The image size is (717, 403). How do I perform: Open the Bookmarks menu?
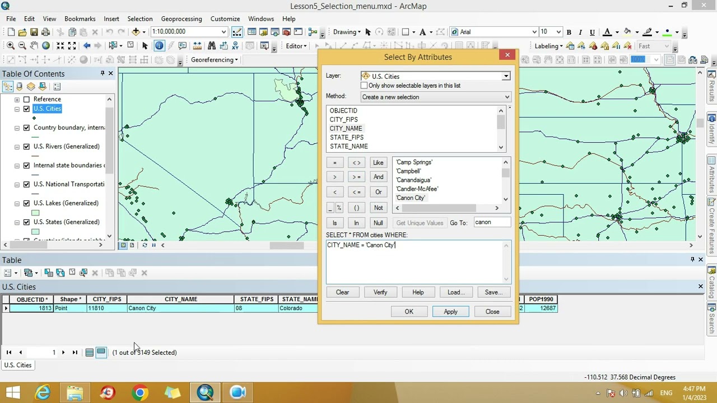(x=80, y=18)
